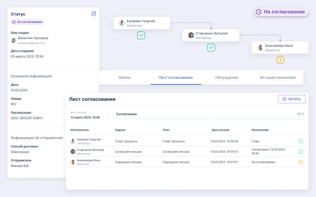Open the Калинин Георгий workflow card

click(x=142, y=23)
